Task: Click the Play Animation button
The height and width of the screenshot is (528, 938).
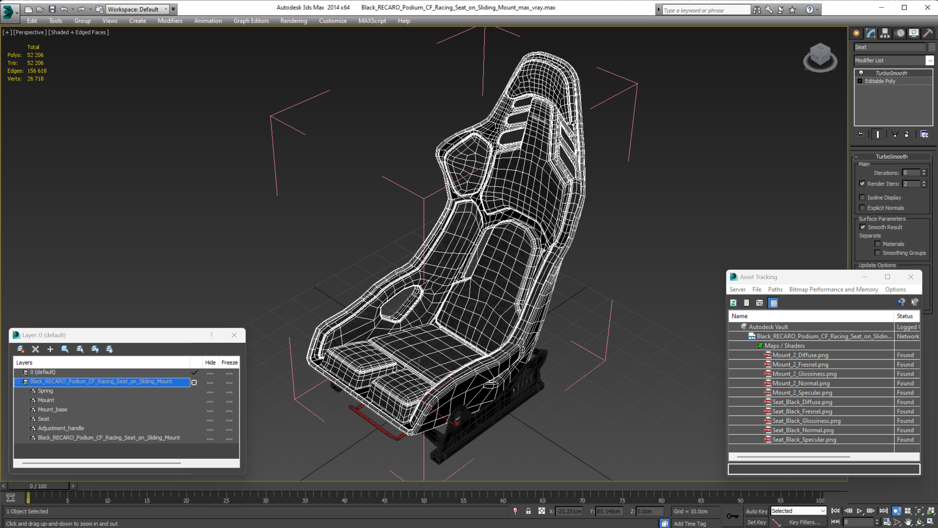Action: click(859, 511)
